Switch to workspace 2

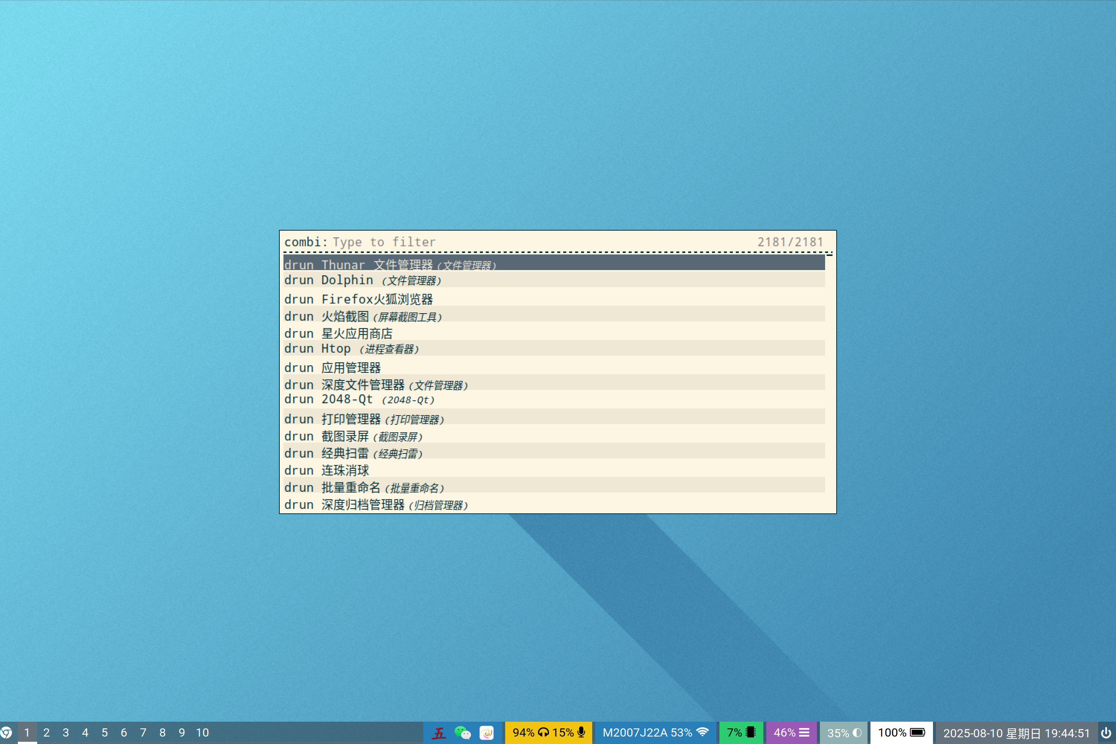point(46,732)
